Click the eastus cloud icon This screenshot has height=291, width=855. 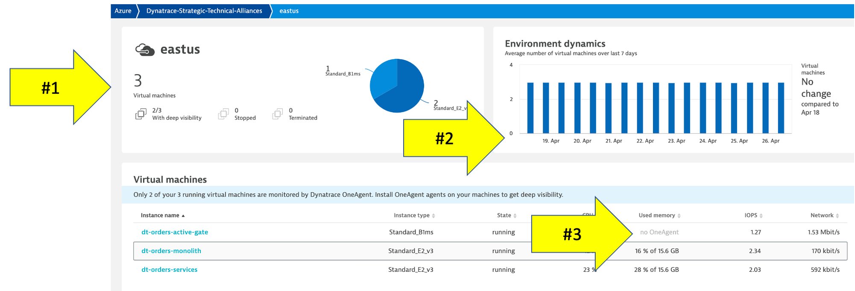click(x=145, y=50)
